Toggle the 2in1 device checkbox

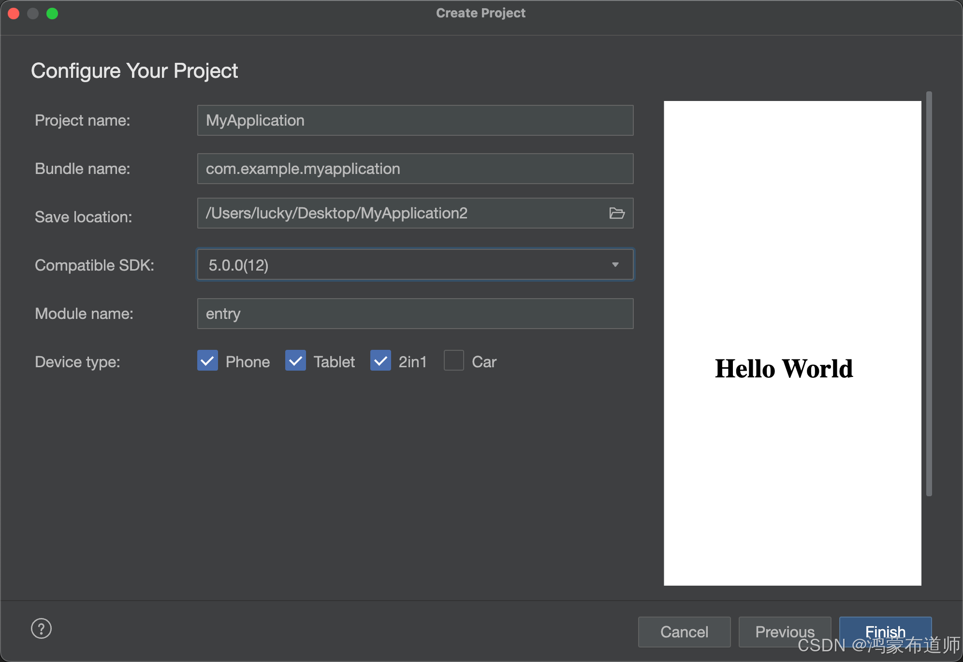(380, 361)
